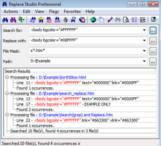The height and width of the screenshot is (146, 161).
Task: Click the blue-green globe toolbar icon
Action: (x=93, y=20)
